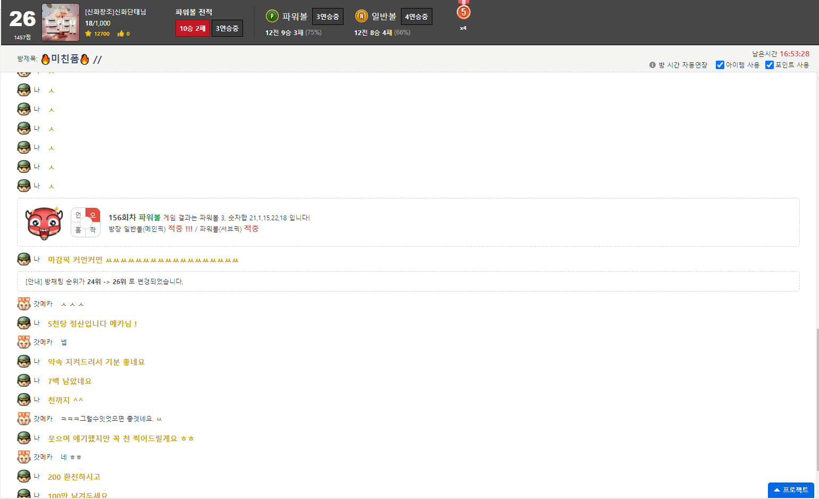Click avatar beside 200 환전하시고 message
Image resolution: width=819 pixels, height=499 pixels.
tap(24, 476)
